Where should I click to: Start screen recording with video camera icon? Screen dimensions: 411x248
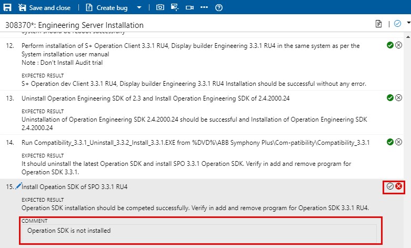pos(189,7)
